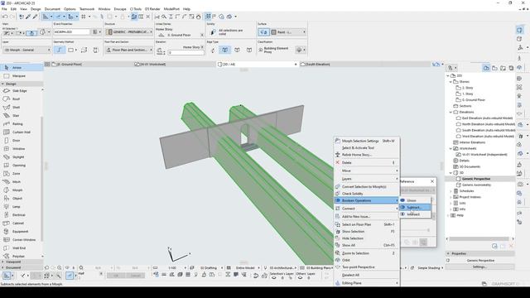This screenshot has width=530, height=298.
Task: Toggle the Layout Book in Navigator
Action: [x=503, y=68]
